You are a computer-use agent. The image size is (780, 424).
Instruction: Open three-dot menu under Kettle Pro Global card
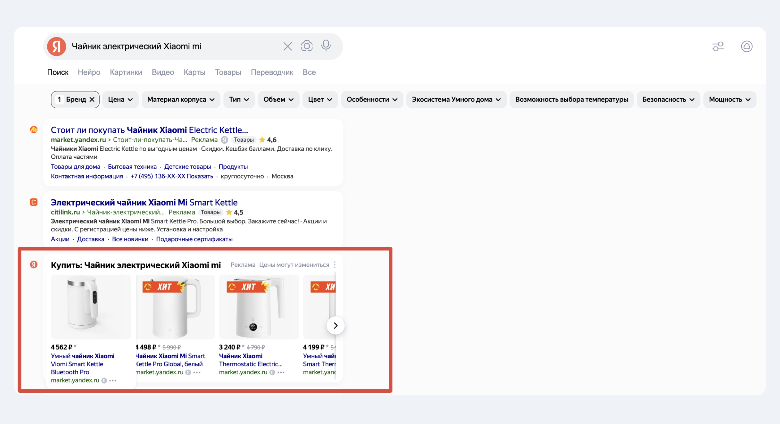pos(197,372)
